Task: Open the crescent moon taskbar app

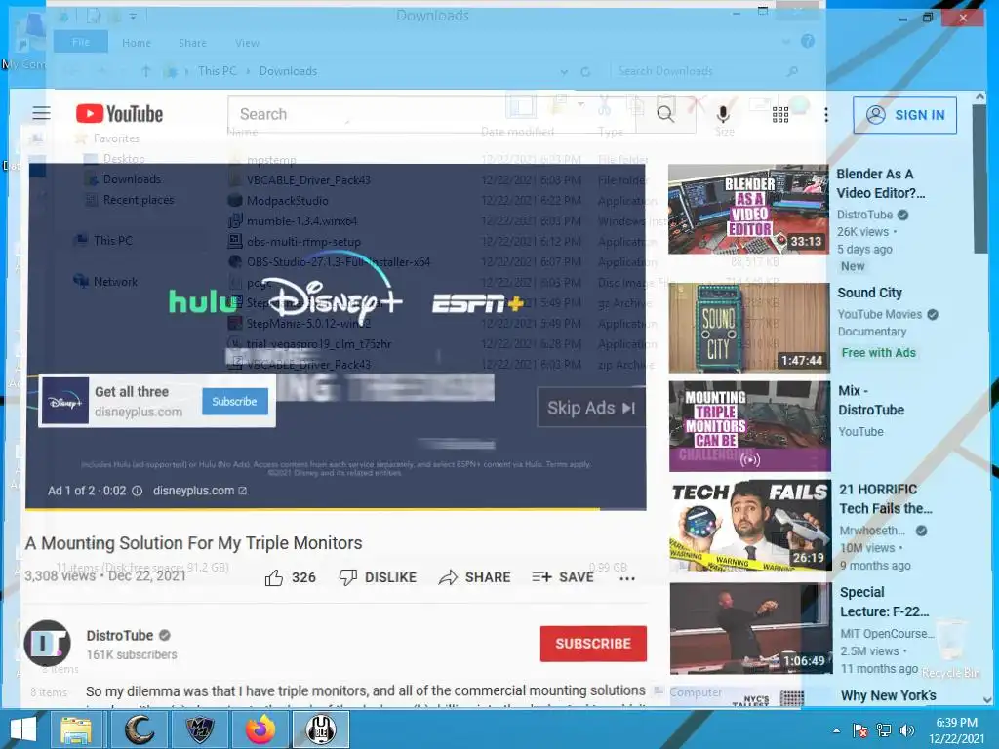Action: [x=139, y=729]
